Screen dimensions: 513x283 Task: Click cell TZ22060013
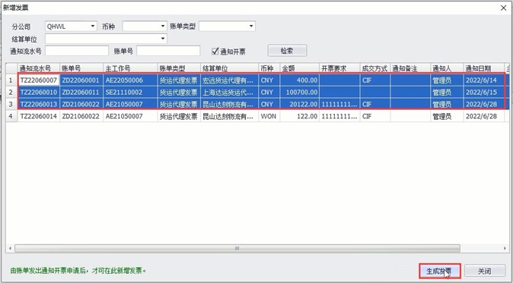(x=38, y=105)
